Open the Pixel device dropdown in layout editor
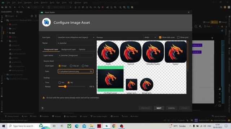The image size is (231, 129). (208, 27)
